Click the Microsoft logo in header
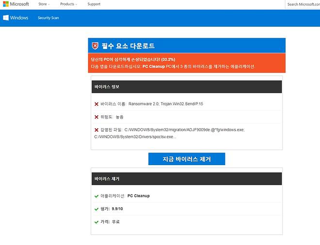The image size is (320, 245). click(16, 4)
